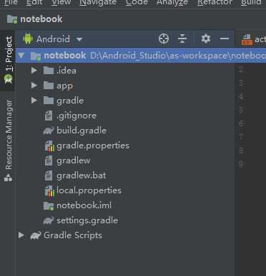Select the gradlew file name
Screen dimensions: 266x276
(74, 160)
